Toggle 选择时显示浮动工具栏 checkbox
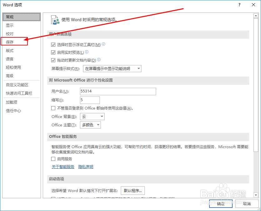261x211 pixels. pos(53,45)
